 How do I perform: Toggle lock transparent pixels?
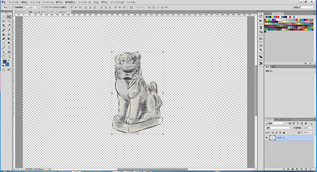click(x=273, y=133)
